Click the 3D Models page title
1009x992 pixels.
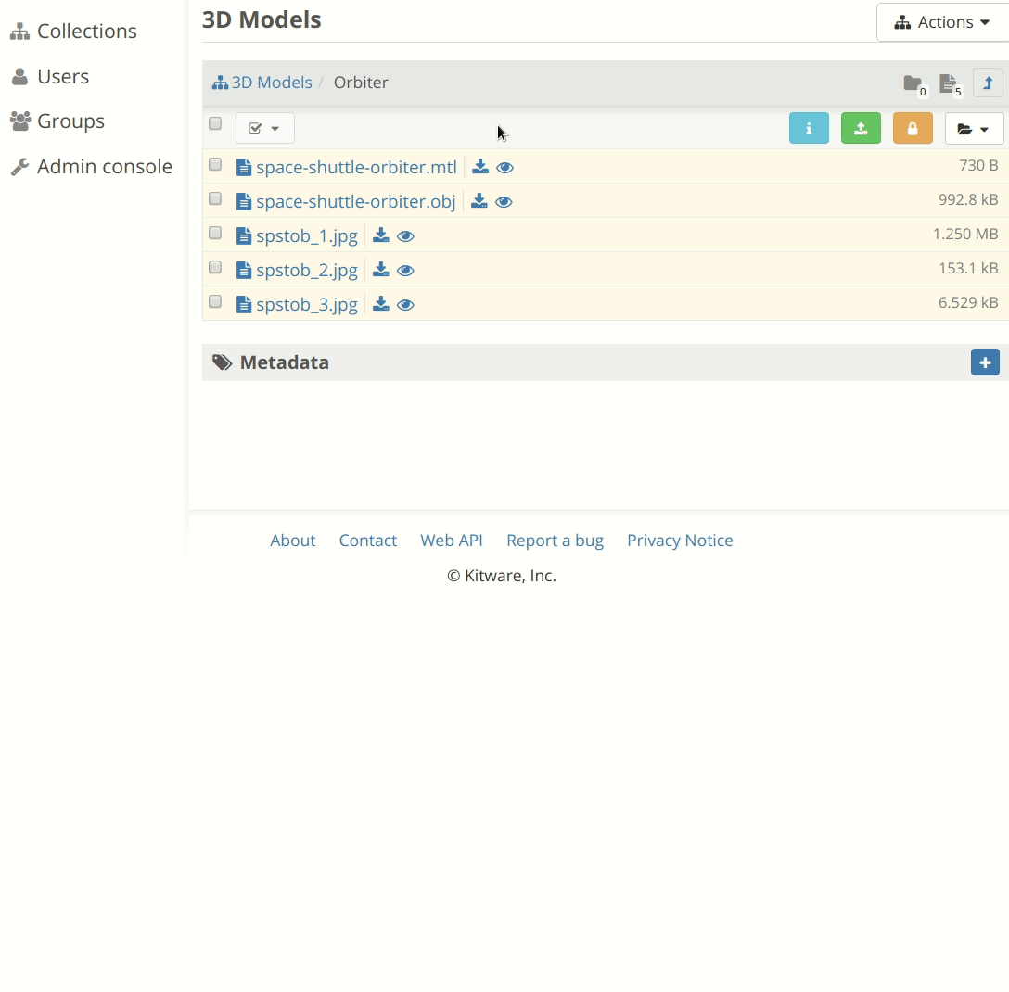[262, 20]
